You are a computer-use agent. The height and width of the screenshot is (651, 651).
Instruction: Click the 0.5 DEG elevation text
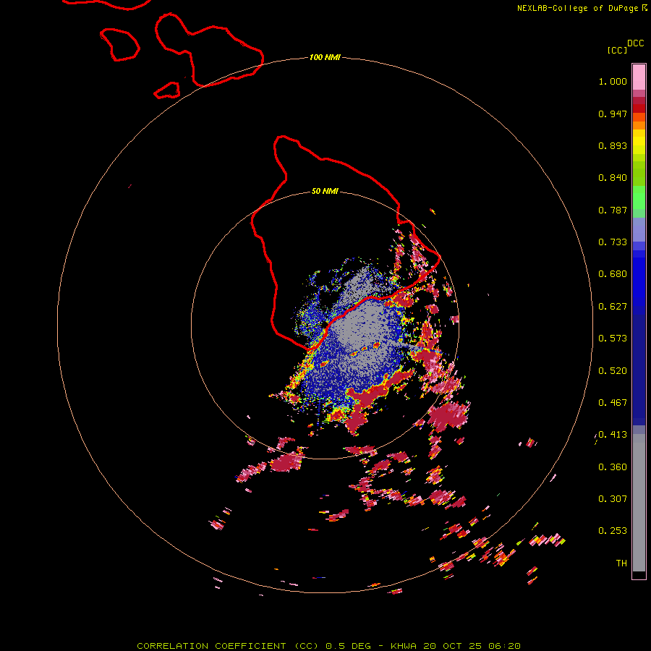(x=349, y=646)
